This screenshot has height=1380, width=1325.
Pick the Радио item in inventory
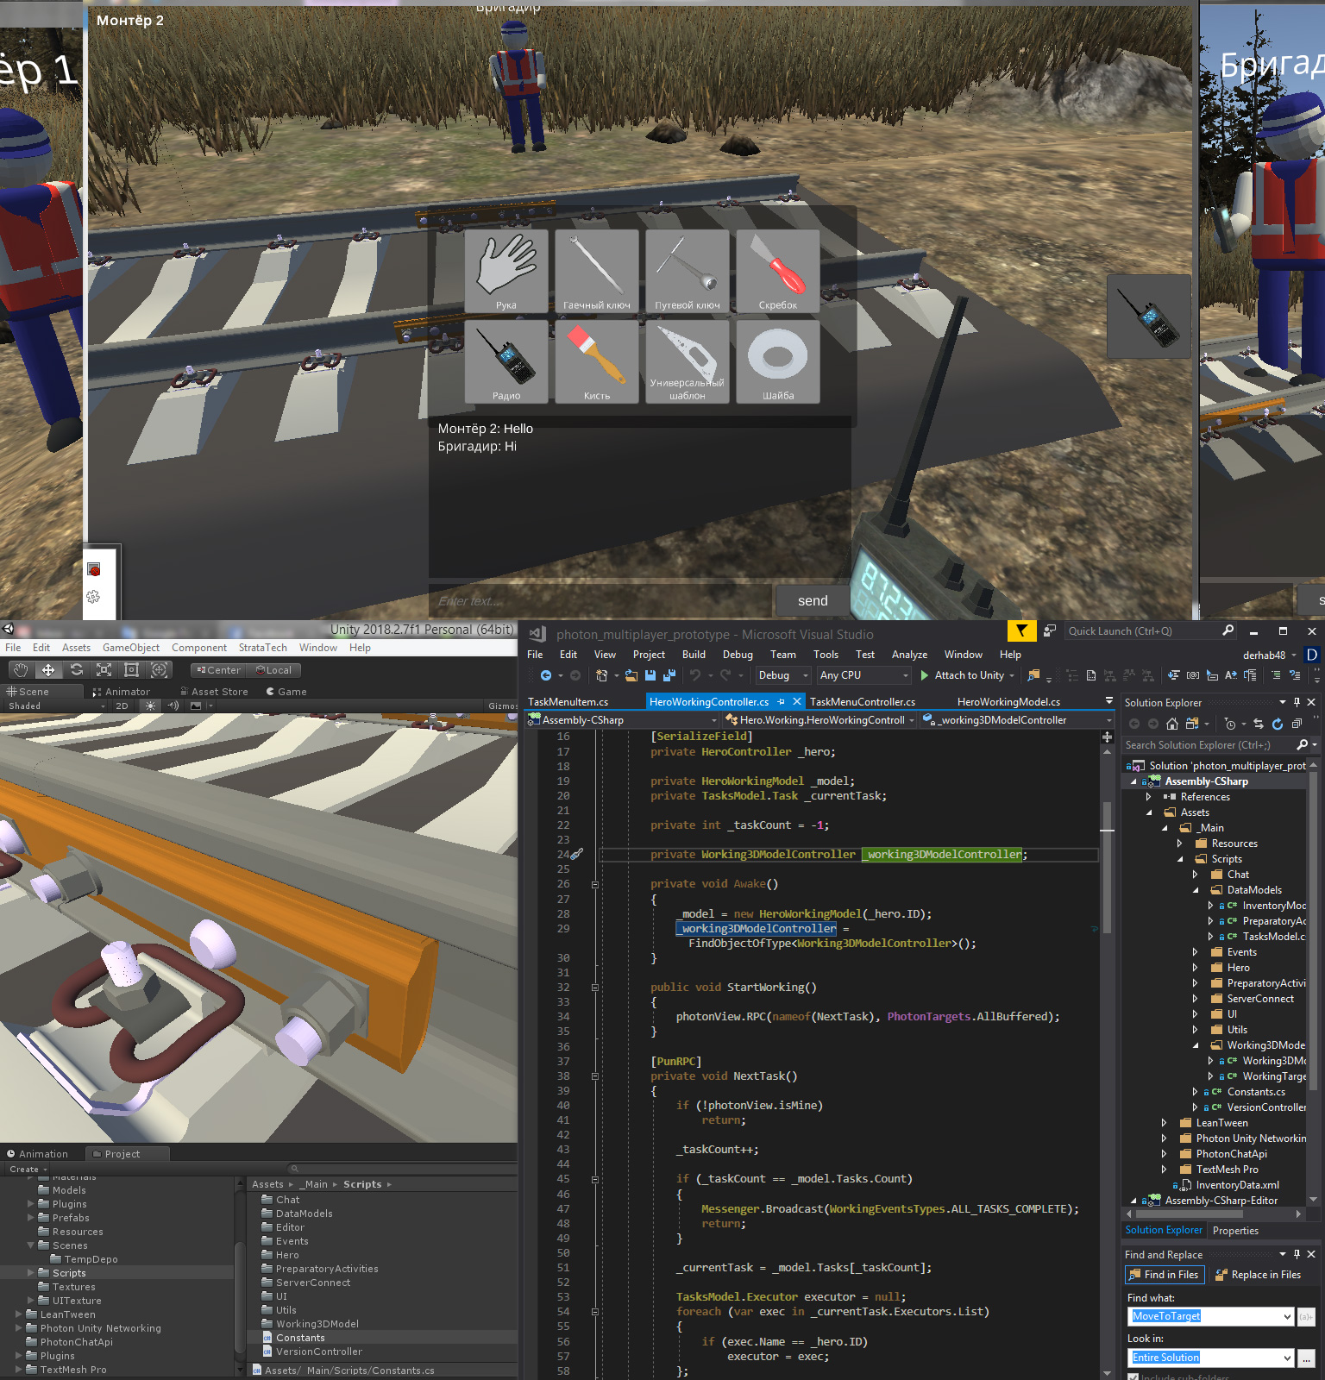[x=506, y=361]
